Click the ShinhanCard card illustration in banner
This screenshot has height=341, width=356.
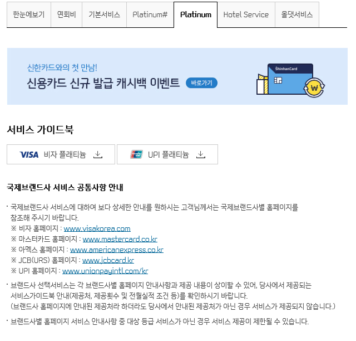click(290, 79)
